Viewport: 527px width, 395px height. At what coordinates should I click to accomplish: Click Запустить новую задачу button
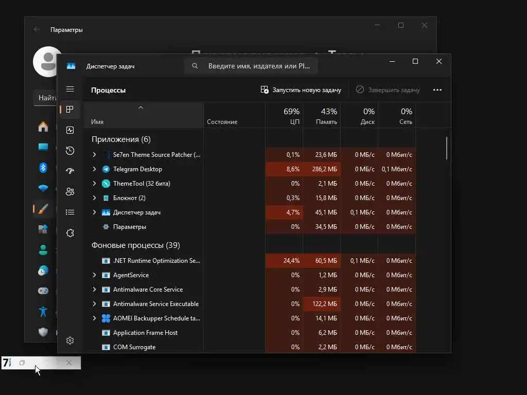tap(301, 90)
